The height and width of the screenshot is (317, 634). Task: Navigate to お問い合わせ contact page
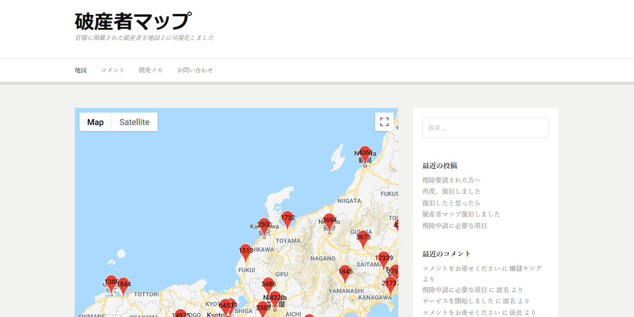(x=195, y=71)
